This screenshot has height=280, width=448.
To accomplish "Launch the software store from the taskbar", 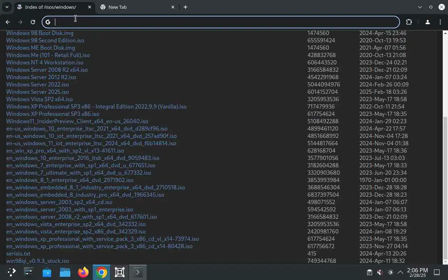I will 47,272.
